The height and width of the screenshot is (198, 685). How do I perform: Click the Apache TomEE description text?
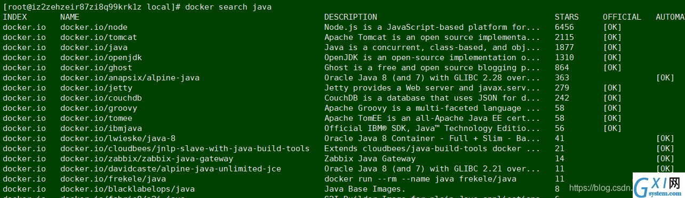[x=432, y=118]
